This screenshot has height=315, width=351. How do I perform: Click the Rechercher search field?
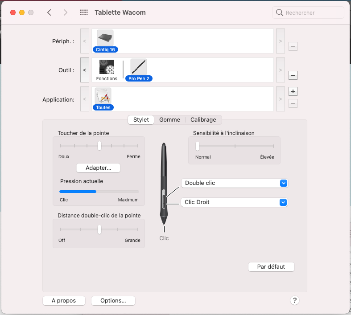coord(308,13)
